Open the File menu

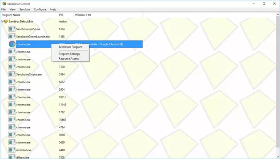(x=4, y=9)
